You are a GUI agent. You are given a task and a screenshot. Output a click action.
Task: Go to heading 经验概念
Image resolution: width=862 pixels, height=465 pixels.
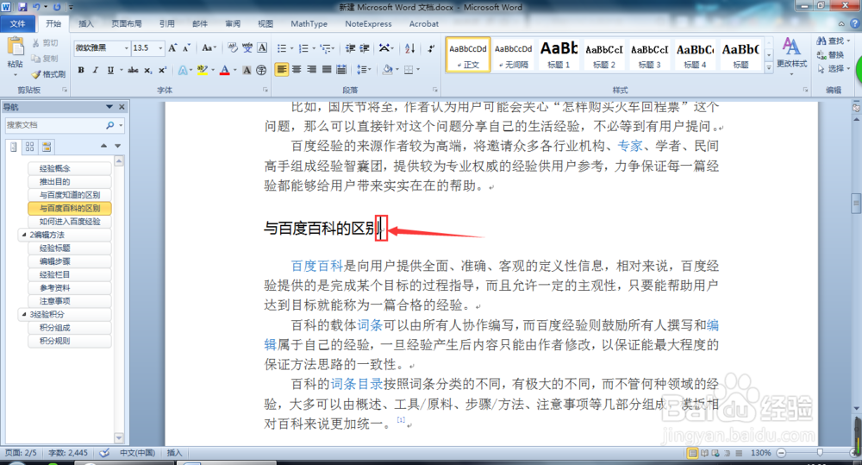[x=70, y=168]
